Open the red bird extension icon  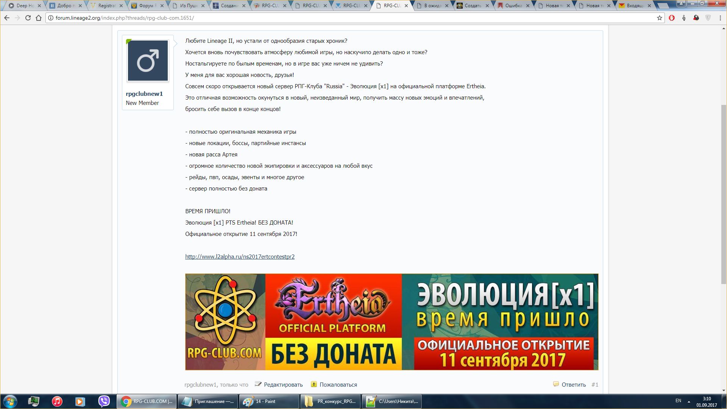696,18
